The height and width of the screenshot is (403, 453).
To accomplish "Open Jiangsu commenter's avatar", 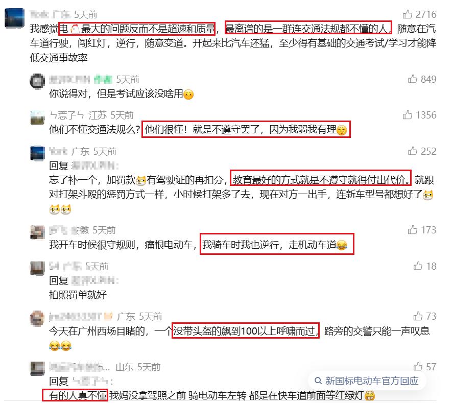I will tap(37, 117).
